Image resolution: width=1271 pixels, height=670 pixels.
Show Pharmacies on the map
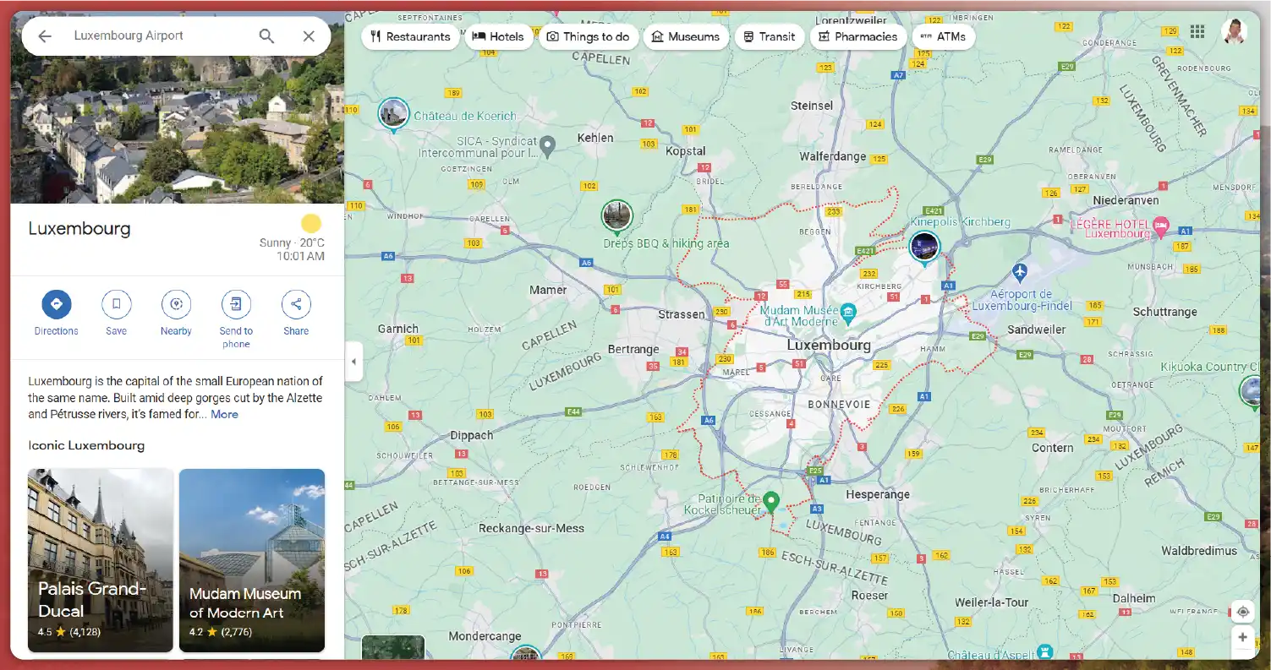858,36
